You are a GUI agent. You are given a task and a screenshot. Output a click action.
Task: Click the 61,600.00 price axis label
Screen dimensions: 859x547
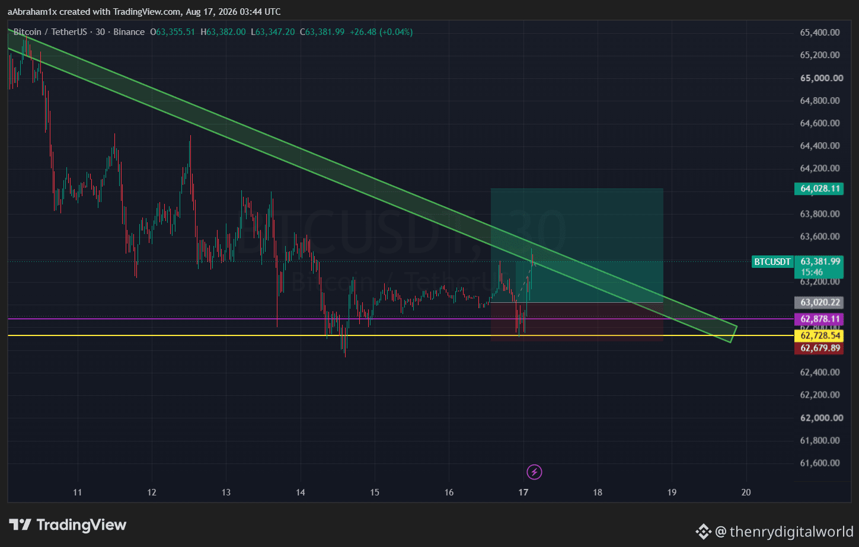pyautogui.click(x=820, y=463)
